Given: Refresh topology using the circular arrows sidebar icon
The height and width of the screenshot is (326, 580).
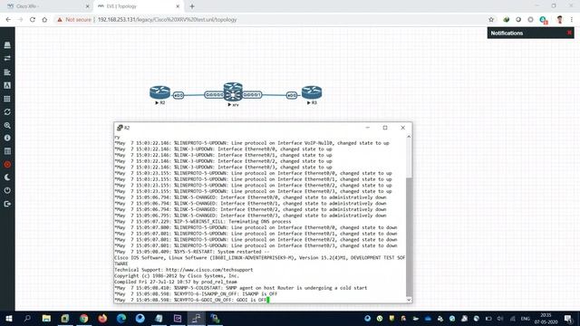Looking at the screenshot, I should (x=7, y=112).
